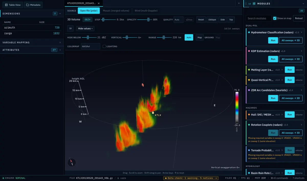This screenshot has height=181, width=307.
Task: Open the ⌘+K commands palette
Action: click(279, 178)
